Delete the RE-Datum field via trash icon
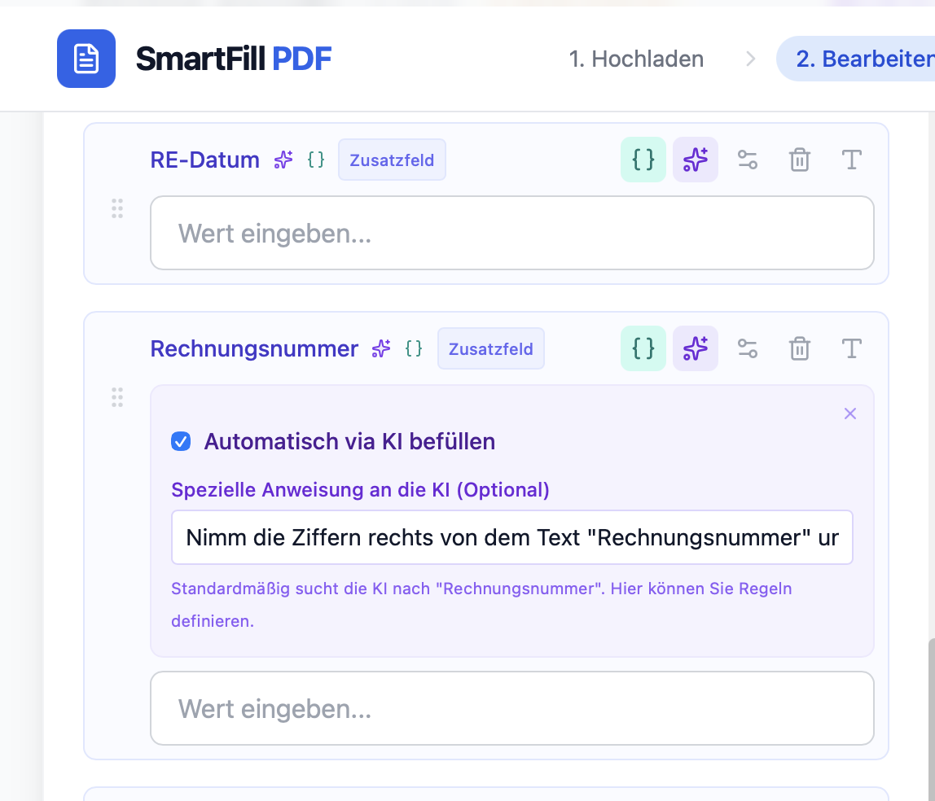This screenshot has height=801, width=935. (x=799, y=160)
